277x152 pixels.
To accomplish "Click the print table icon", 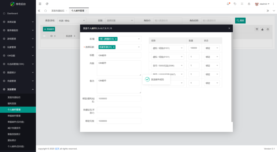I will click(x=268, y=29).
